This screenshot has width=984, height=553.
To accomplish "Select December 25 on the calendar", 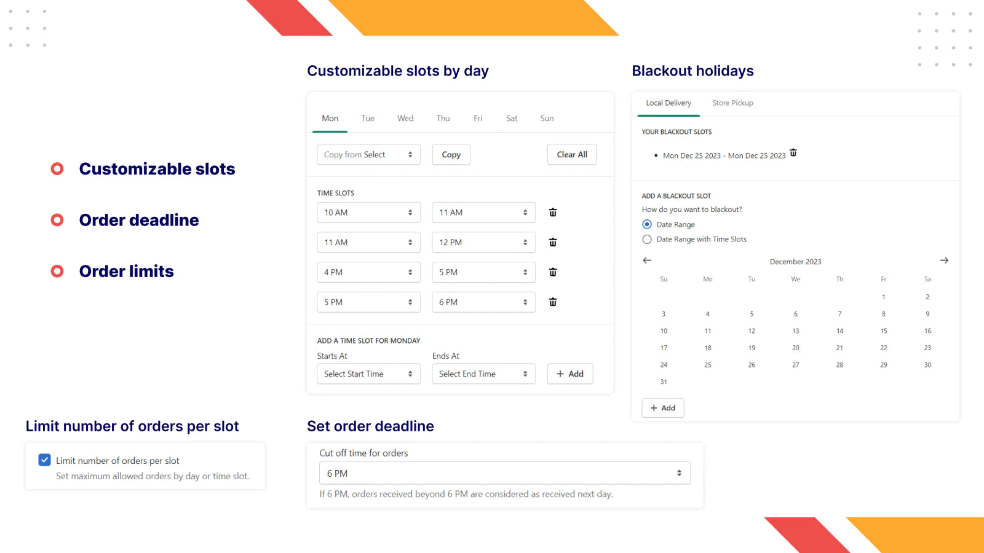I will point(707,364).
